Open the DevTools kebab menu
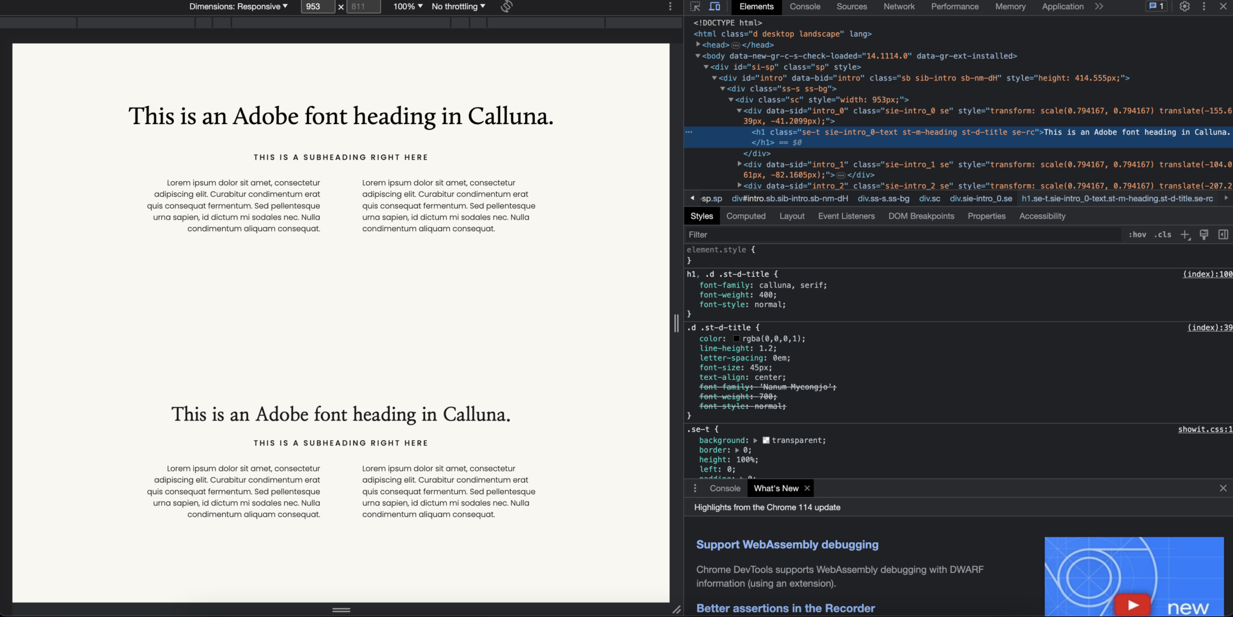The width and height of the screenshot is (1233, 617). [x=1203, y=7]
